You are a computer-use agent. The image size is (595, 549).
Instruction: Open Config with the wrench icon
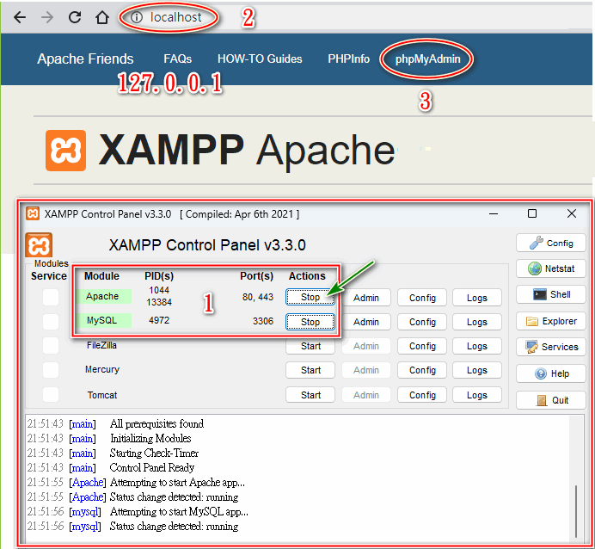[x=550, y=243]
